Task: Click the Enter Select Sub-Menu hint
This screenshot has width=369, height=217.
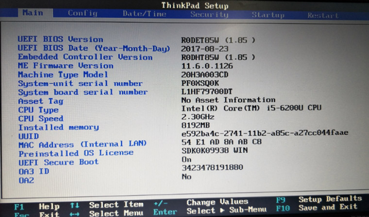Action: tap(210, 211)
